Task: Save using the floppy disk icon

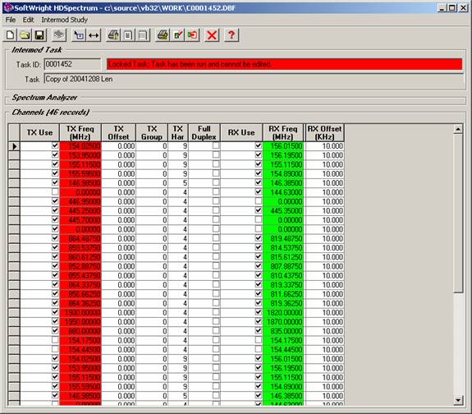Action: coord(39,35)
